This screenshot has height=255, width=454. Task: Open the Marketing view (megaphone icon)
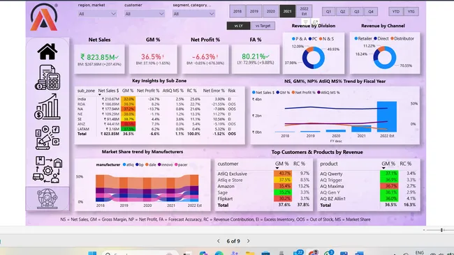47,137
